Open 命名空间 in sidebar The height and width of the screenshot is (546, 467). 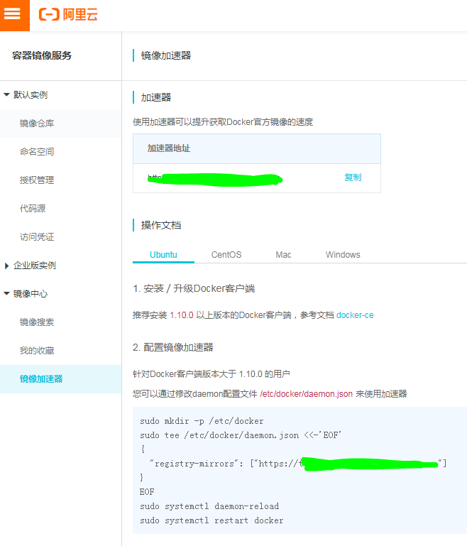click(x=37, y=152)
